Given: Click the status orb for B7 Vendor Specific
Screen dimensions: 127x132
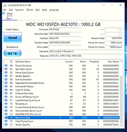Looking at the screenshot, I should click(x=6, y=76).
